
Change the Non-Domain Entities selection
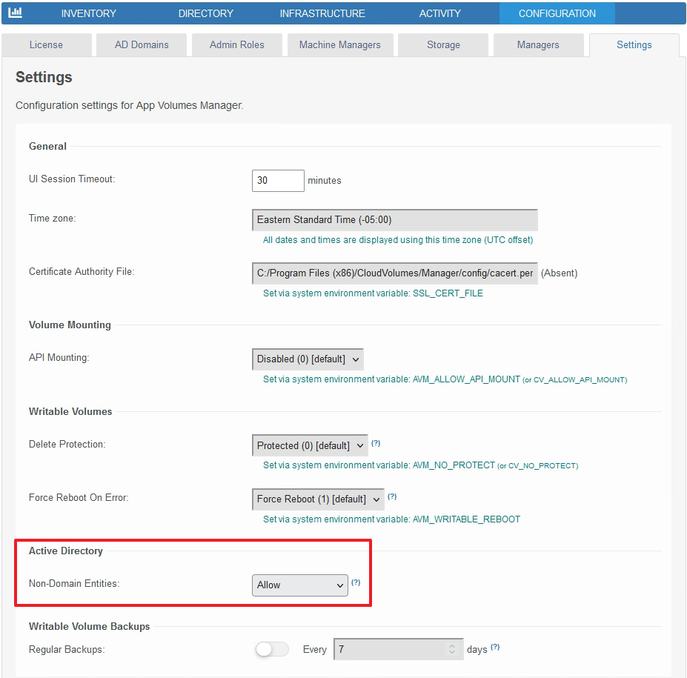(x=299, y=585)
